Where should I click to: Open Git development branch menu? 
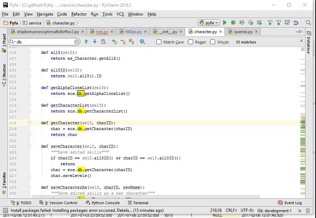[274, 210]
